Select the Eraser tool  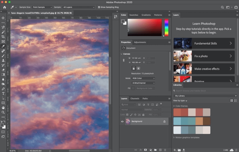point(3,70)
